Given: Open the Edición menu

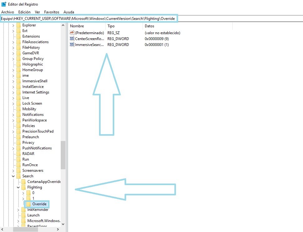Looking at the screenshot, I should 24,12.
